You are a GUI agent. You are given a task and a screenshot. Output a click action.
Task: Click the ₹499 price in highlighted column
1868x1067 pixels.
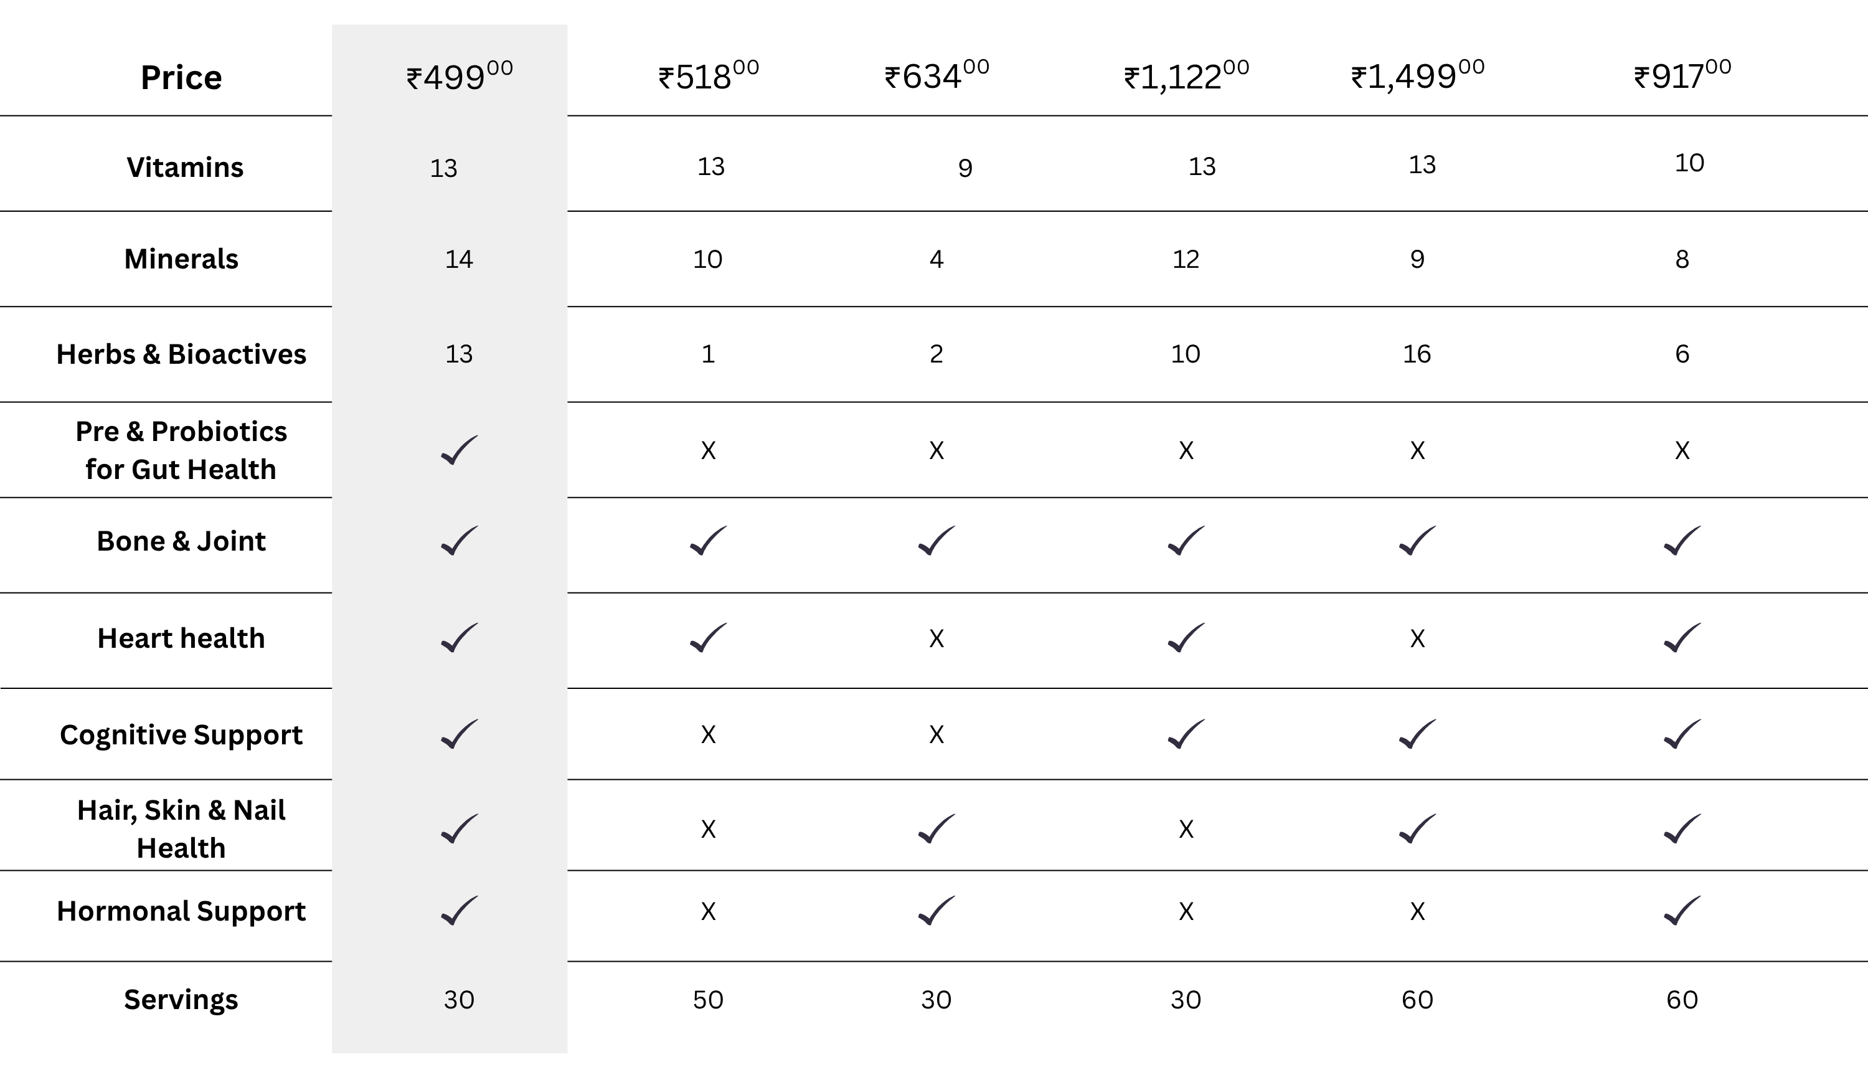click(460, 76)
